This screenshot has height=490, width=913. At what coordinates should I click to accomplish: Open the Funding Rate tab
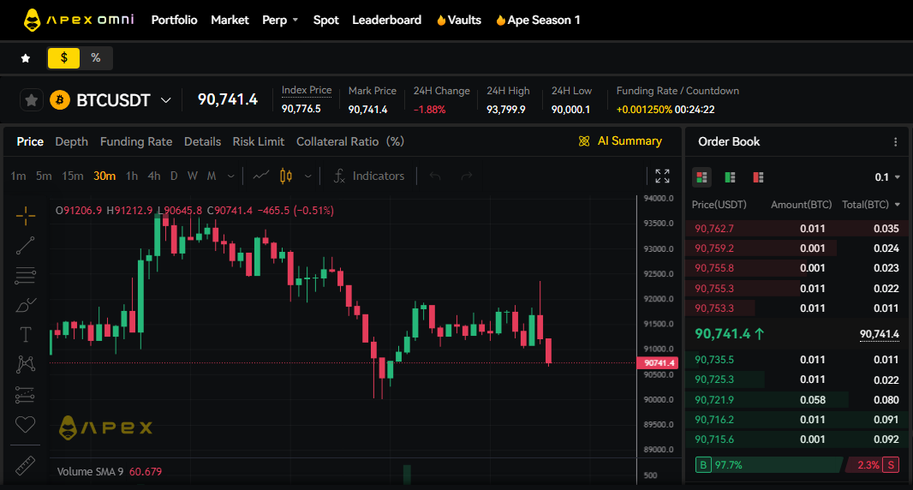click(x=136, y=141)
